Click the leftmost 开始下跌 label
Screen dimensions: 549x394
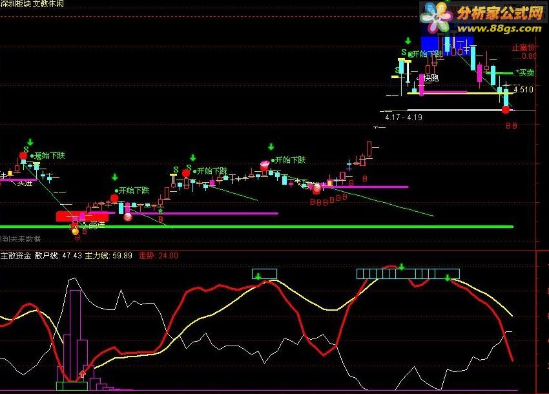pyautogui.click(x=49, y=155)
